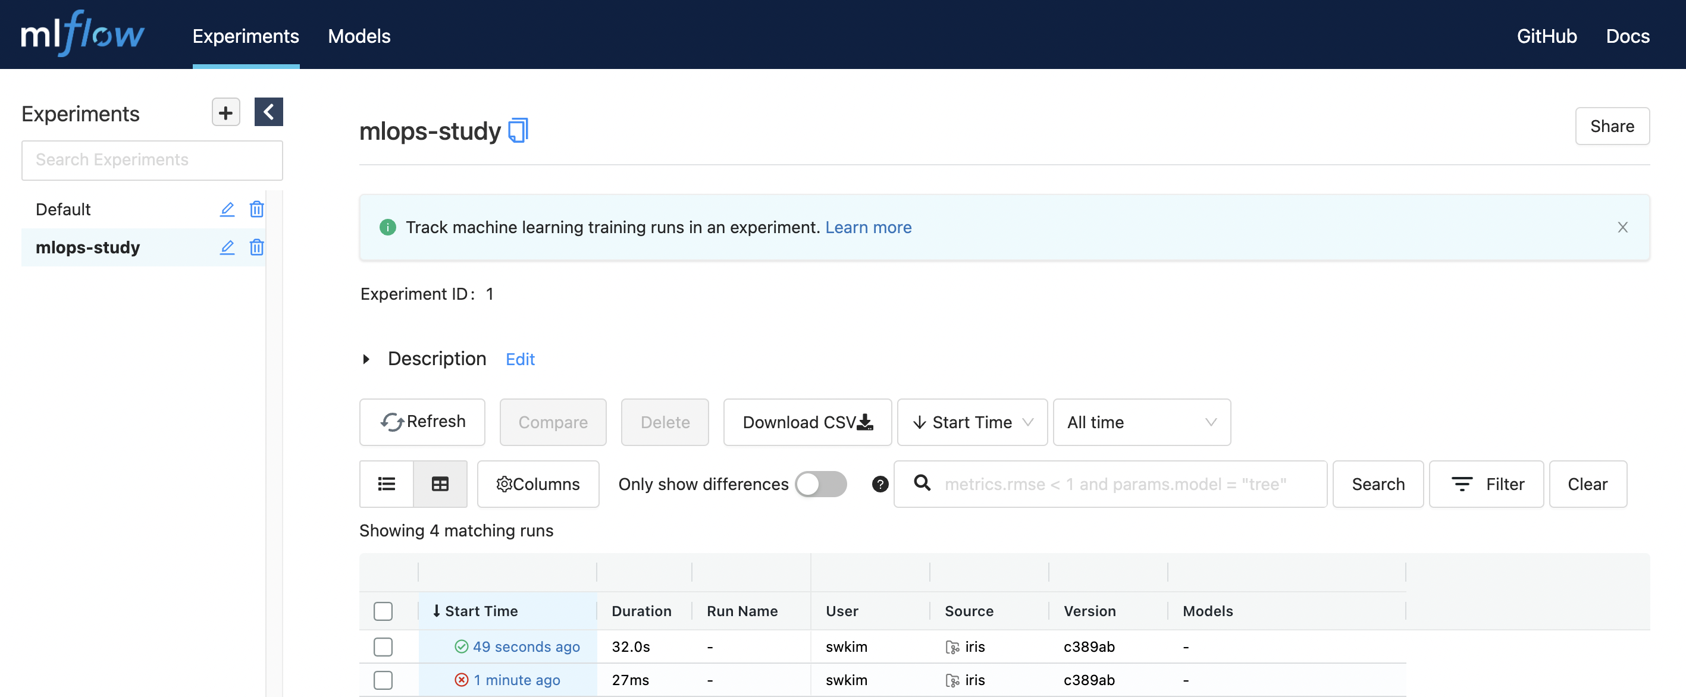The image size is (1686, 697).
Task: Create a new experiment with the plus icon
Action: (225, 112)
